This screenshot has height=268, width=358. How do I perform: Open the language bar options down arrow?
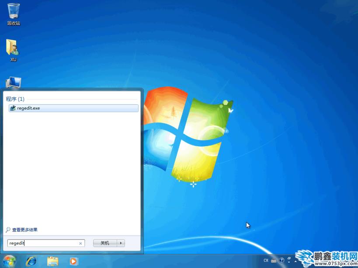click(289, 262)
